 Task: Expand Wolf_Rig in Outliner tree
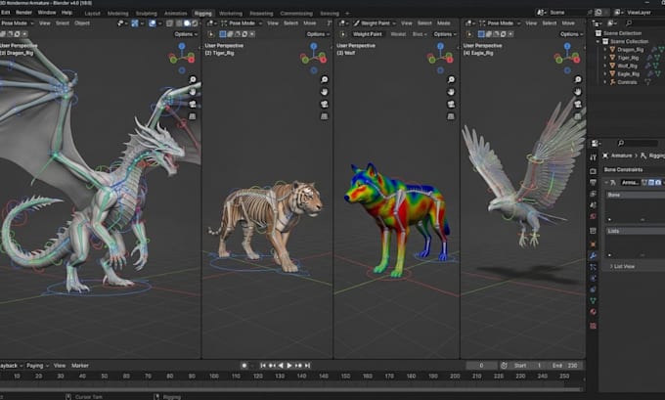point(605,66)
